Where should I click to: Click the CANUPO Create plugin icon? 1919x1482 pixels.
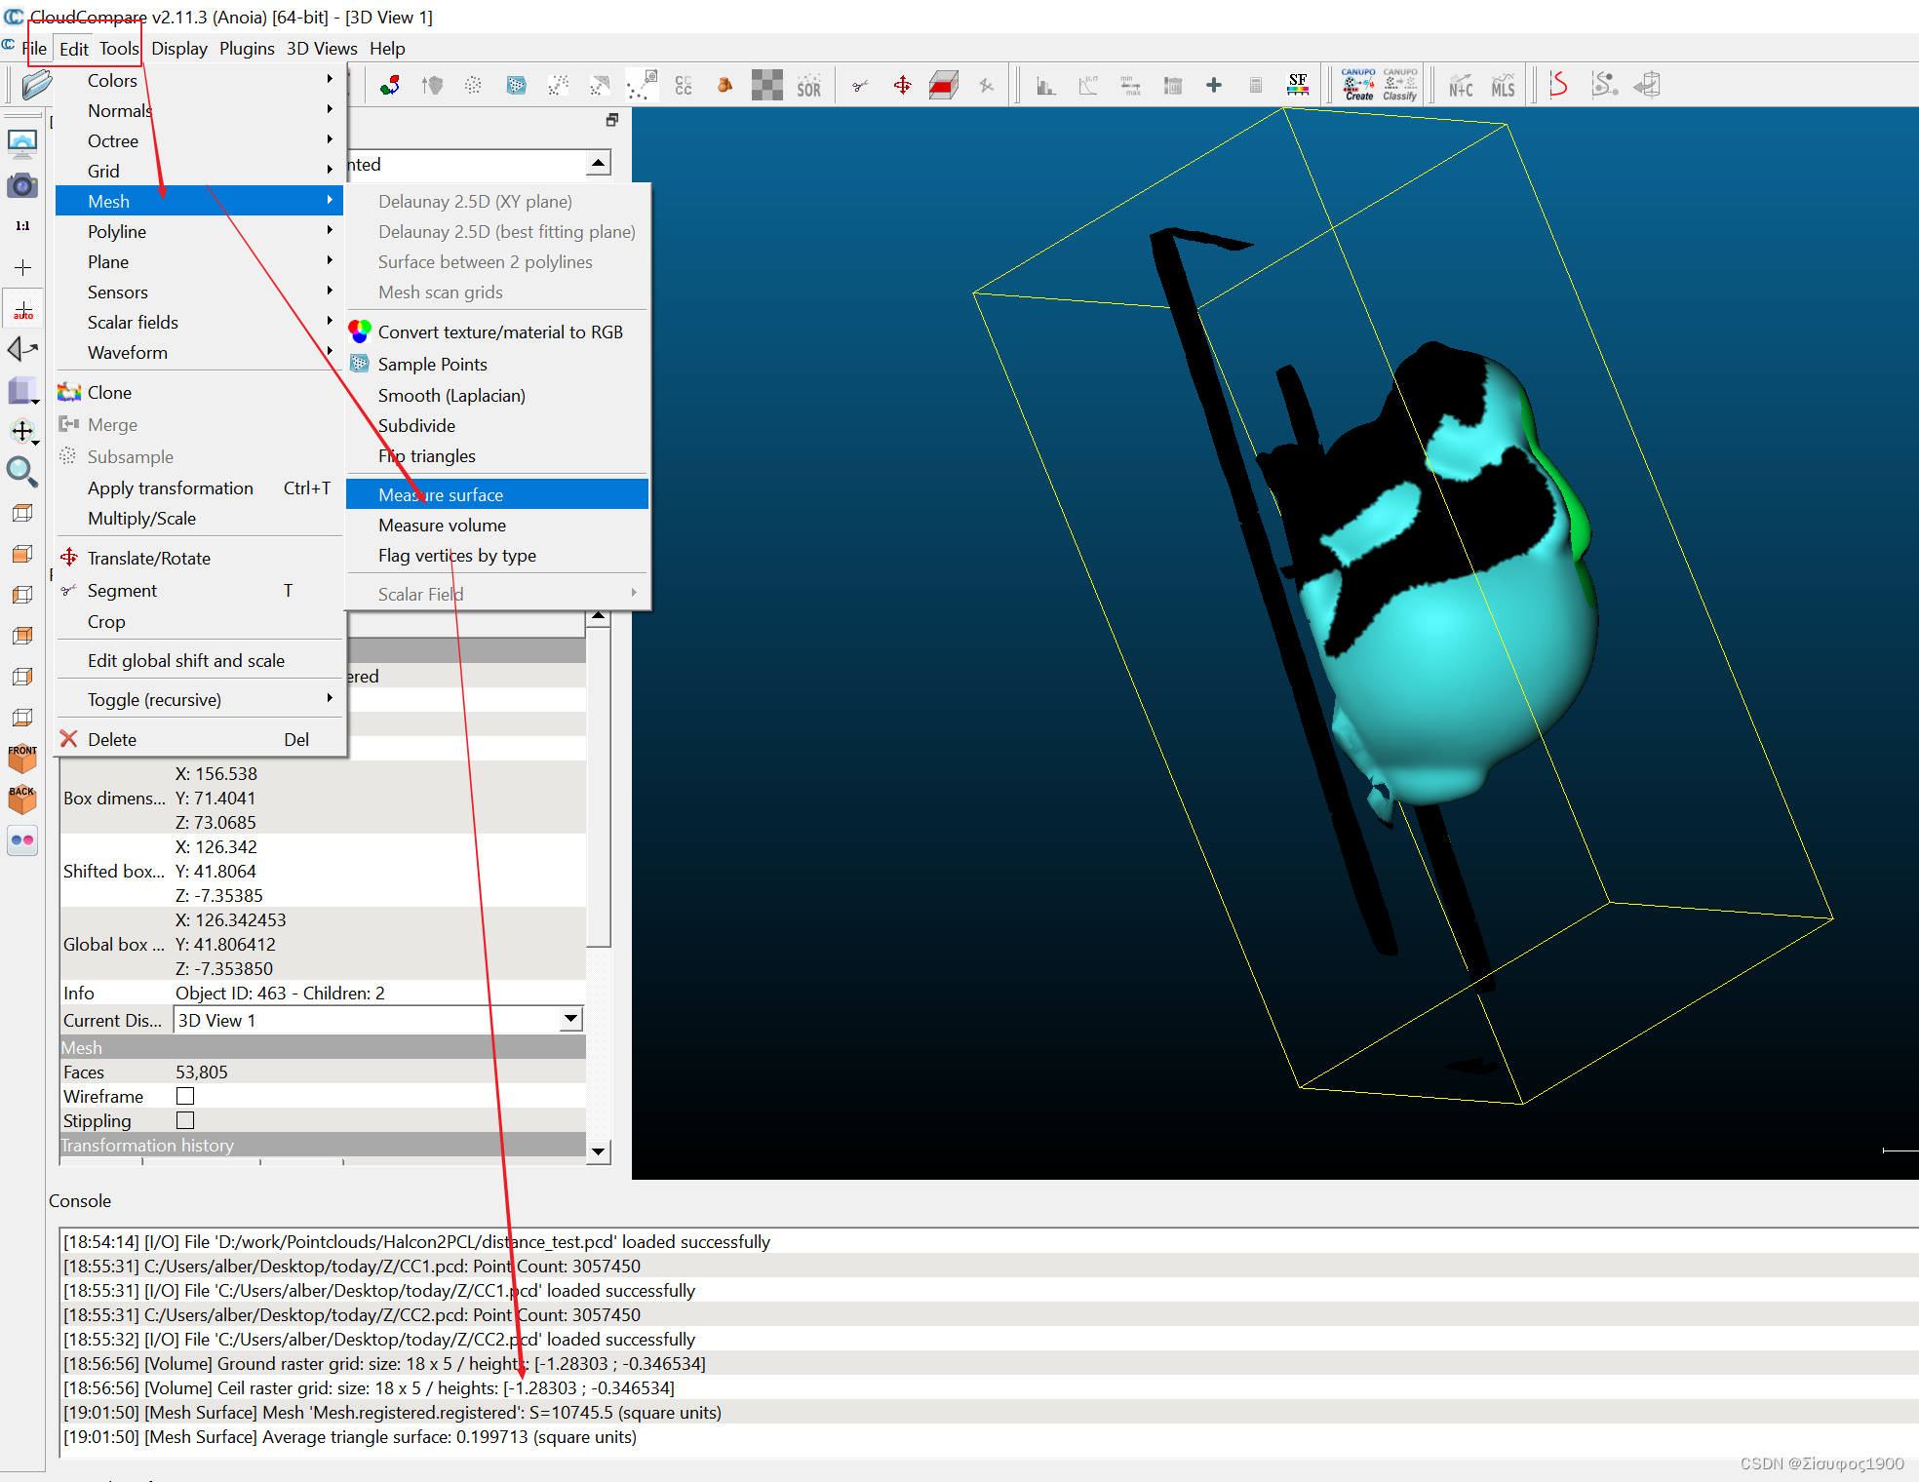click(1357, 85)
